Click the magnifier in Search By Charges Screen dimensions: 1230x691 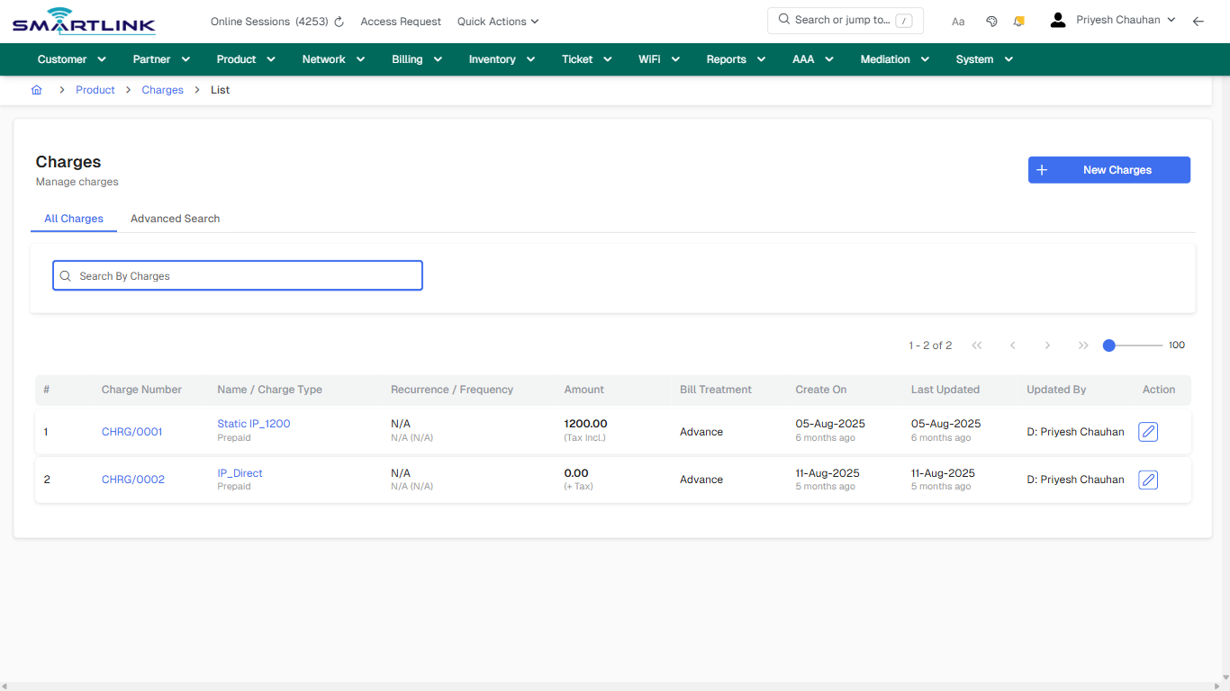[65, 275]
